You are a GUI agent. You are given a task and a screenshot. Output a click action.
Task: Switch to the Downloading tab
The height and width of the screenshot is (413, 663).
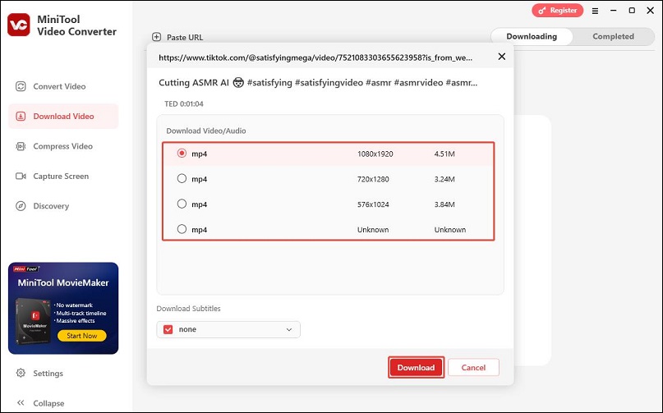tap(532, 36)
